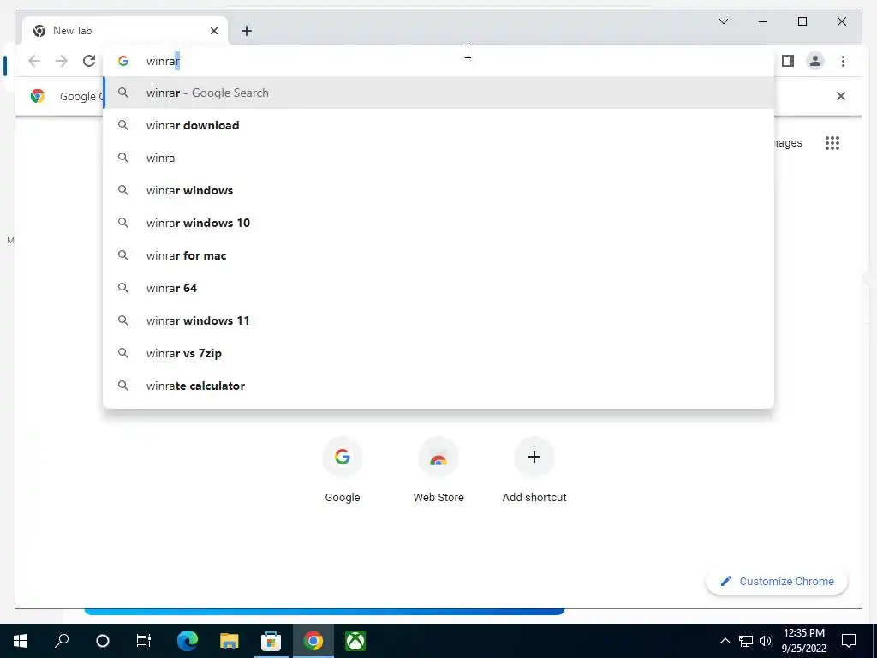The image size is (877, 658).
Task: Pick 'winrar 64' suggestion
Action: [x=439, y=288]
